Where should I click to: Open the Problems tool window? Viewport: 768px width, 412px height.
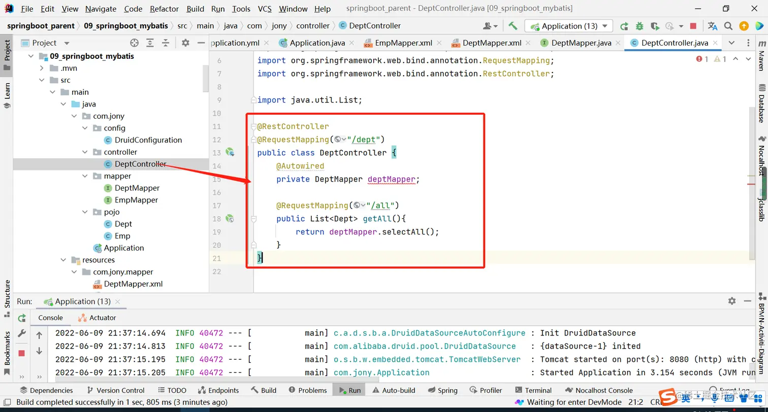click(307, 390)
